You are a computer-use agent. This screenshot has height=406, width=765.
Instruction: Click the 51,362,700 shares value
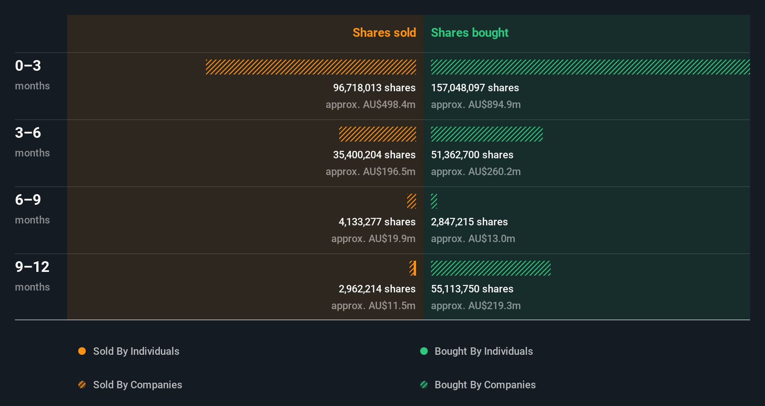[x=472, y=155]
